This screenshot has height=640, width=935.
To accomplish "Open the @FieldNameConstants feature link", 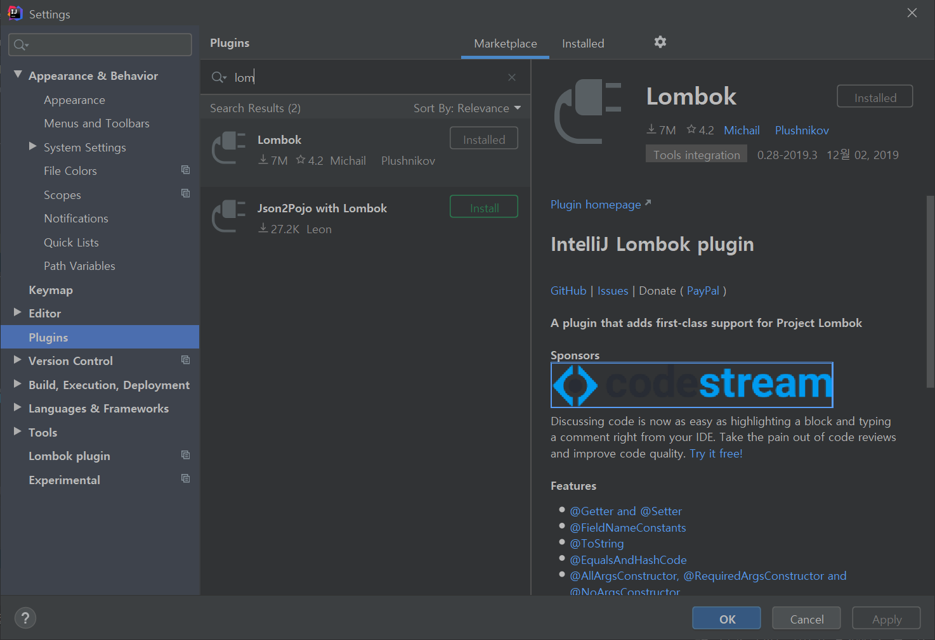I will tap(628, 528).
